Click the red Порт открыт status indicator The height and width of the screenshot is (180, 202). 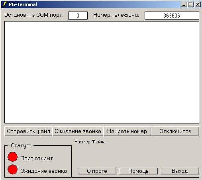click(12, 157)
